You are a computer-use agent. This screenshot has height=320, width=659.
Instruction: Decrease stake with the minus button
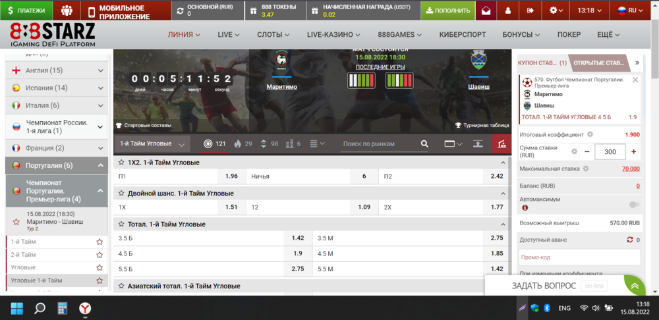pyautogui.click(x=587, y=151)
